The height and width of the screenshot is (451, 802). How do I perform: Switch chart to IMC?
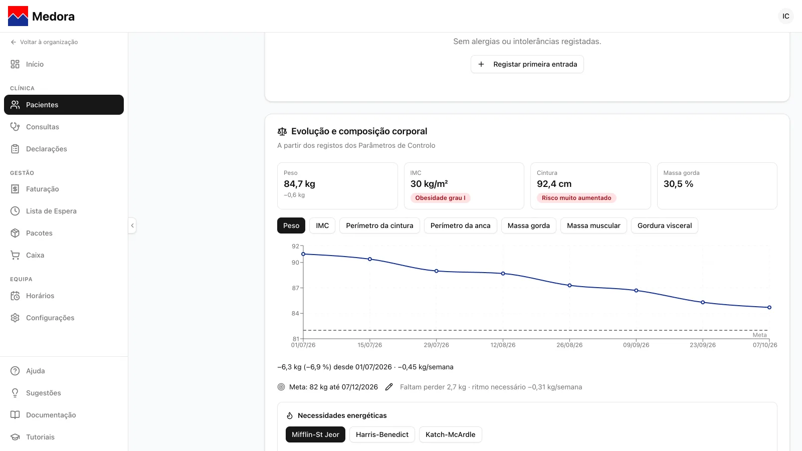coord(322,225)
